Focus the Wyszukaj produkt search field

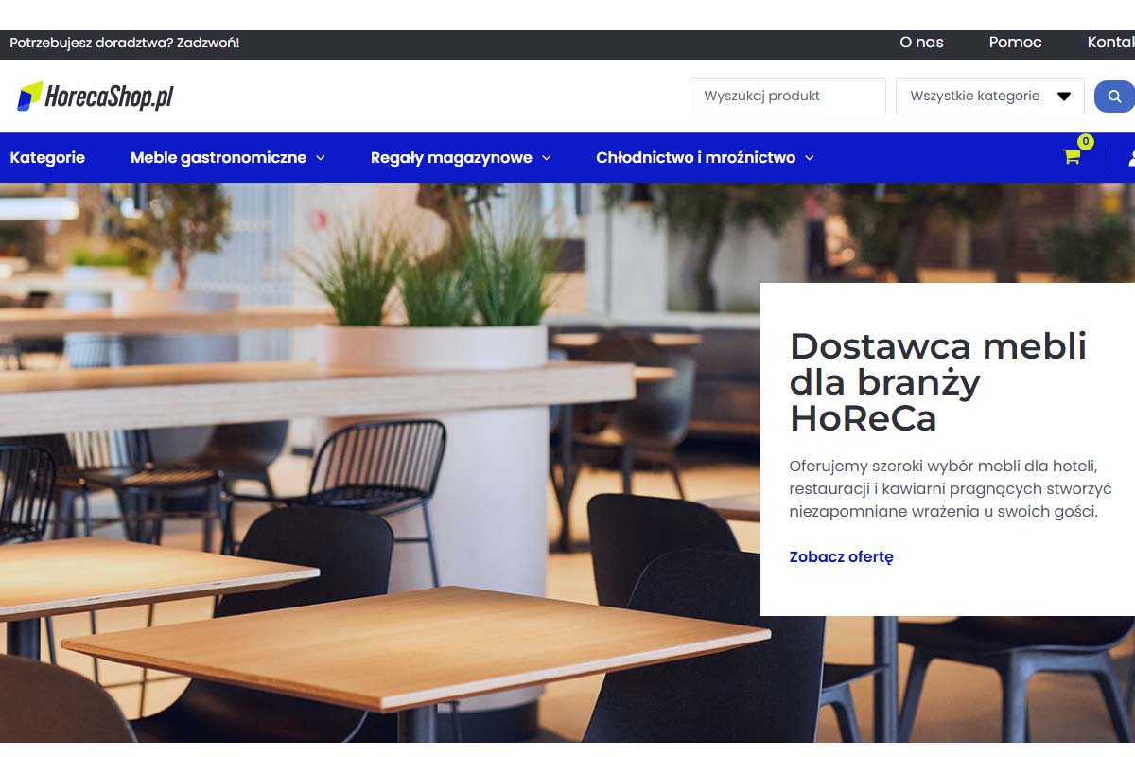point(787,96)
